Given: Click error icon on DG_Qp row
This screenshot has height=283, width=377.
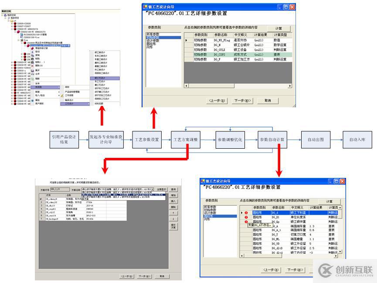Looking at the screenshot, I should point(246,222).
